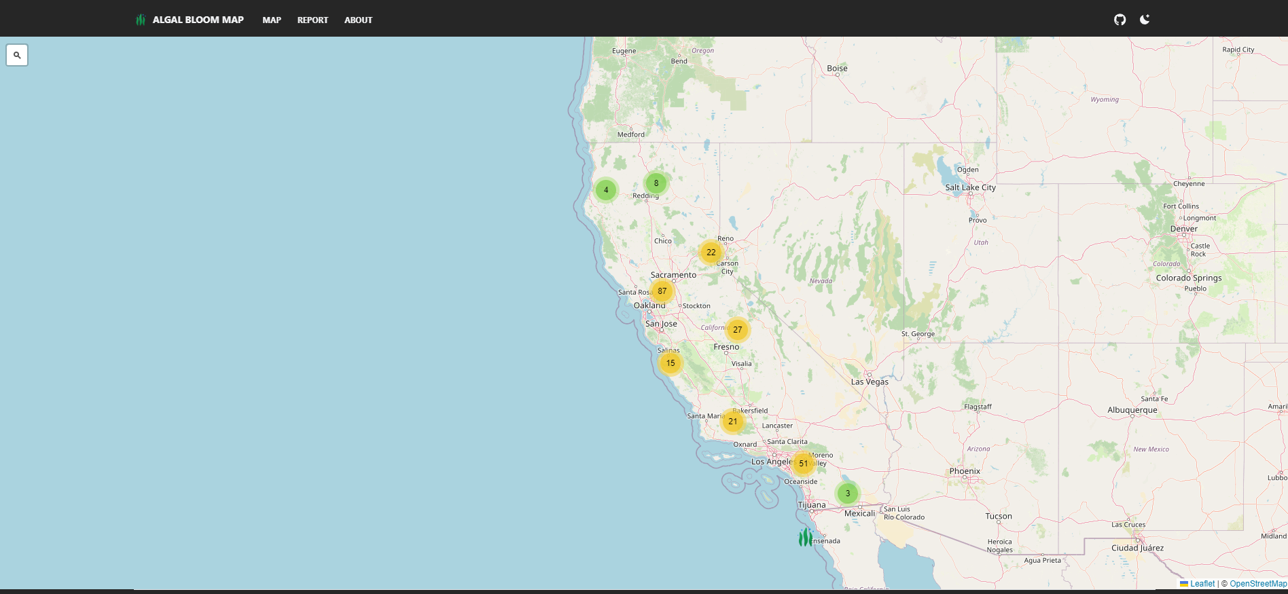
Task: Click the Cheyenne map label
Action: click(x=1189, y=184)
